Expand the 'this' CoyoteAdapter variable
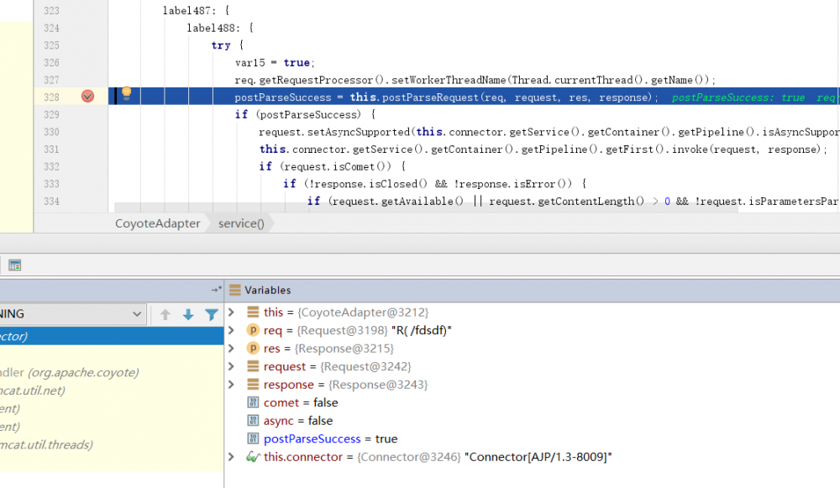 (x=232, y=312)
